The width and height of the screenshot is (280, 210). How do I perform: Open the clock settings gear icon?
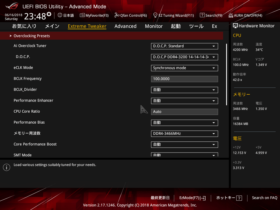49,14
